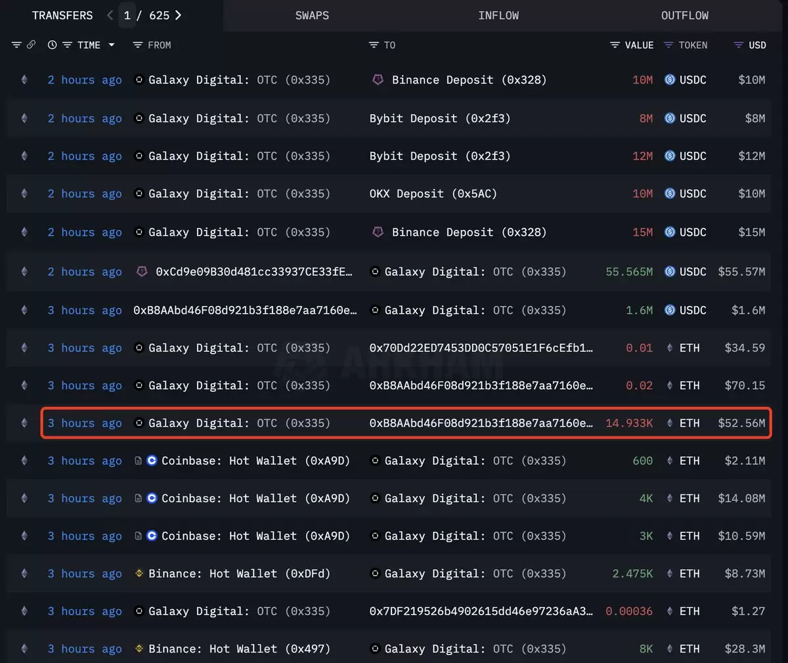Image resolution: width=788 pixels, height=663 pixels.
Task: Click the Ethereum chain icon in the $55.57M row
Action: point(24,272)
